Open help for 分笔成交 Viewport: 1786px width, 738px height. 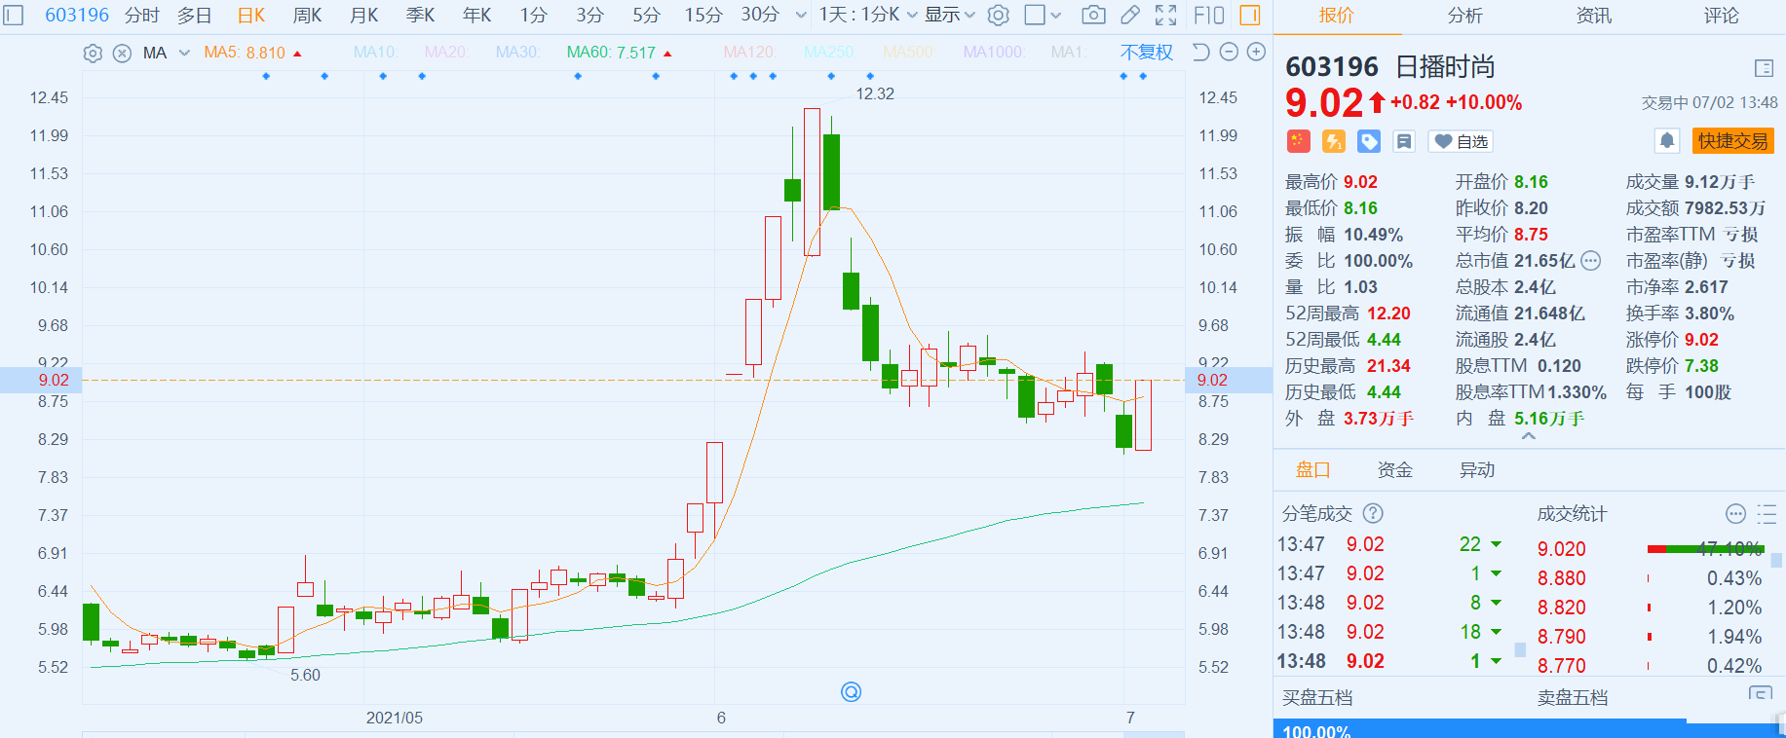click(x=1373, y=514)
